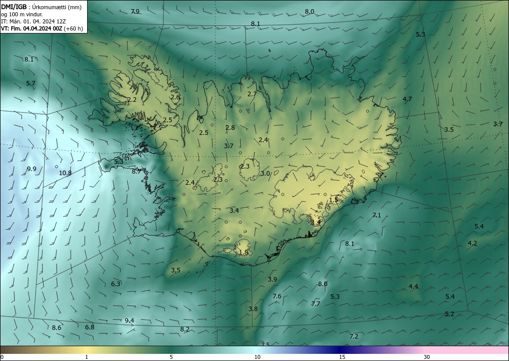The image size is (509, 361).
Task: Click the 3.9 value south of the coast
Action: pyautogui.click(x=272, y=279)
